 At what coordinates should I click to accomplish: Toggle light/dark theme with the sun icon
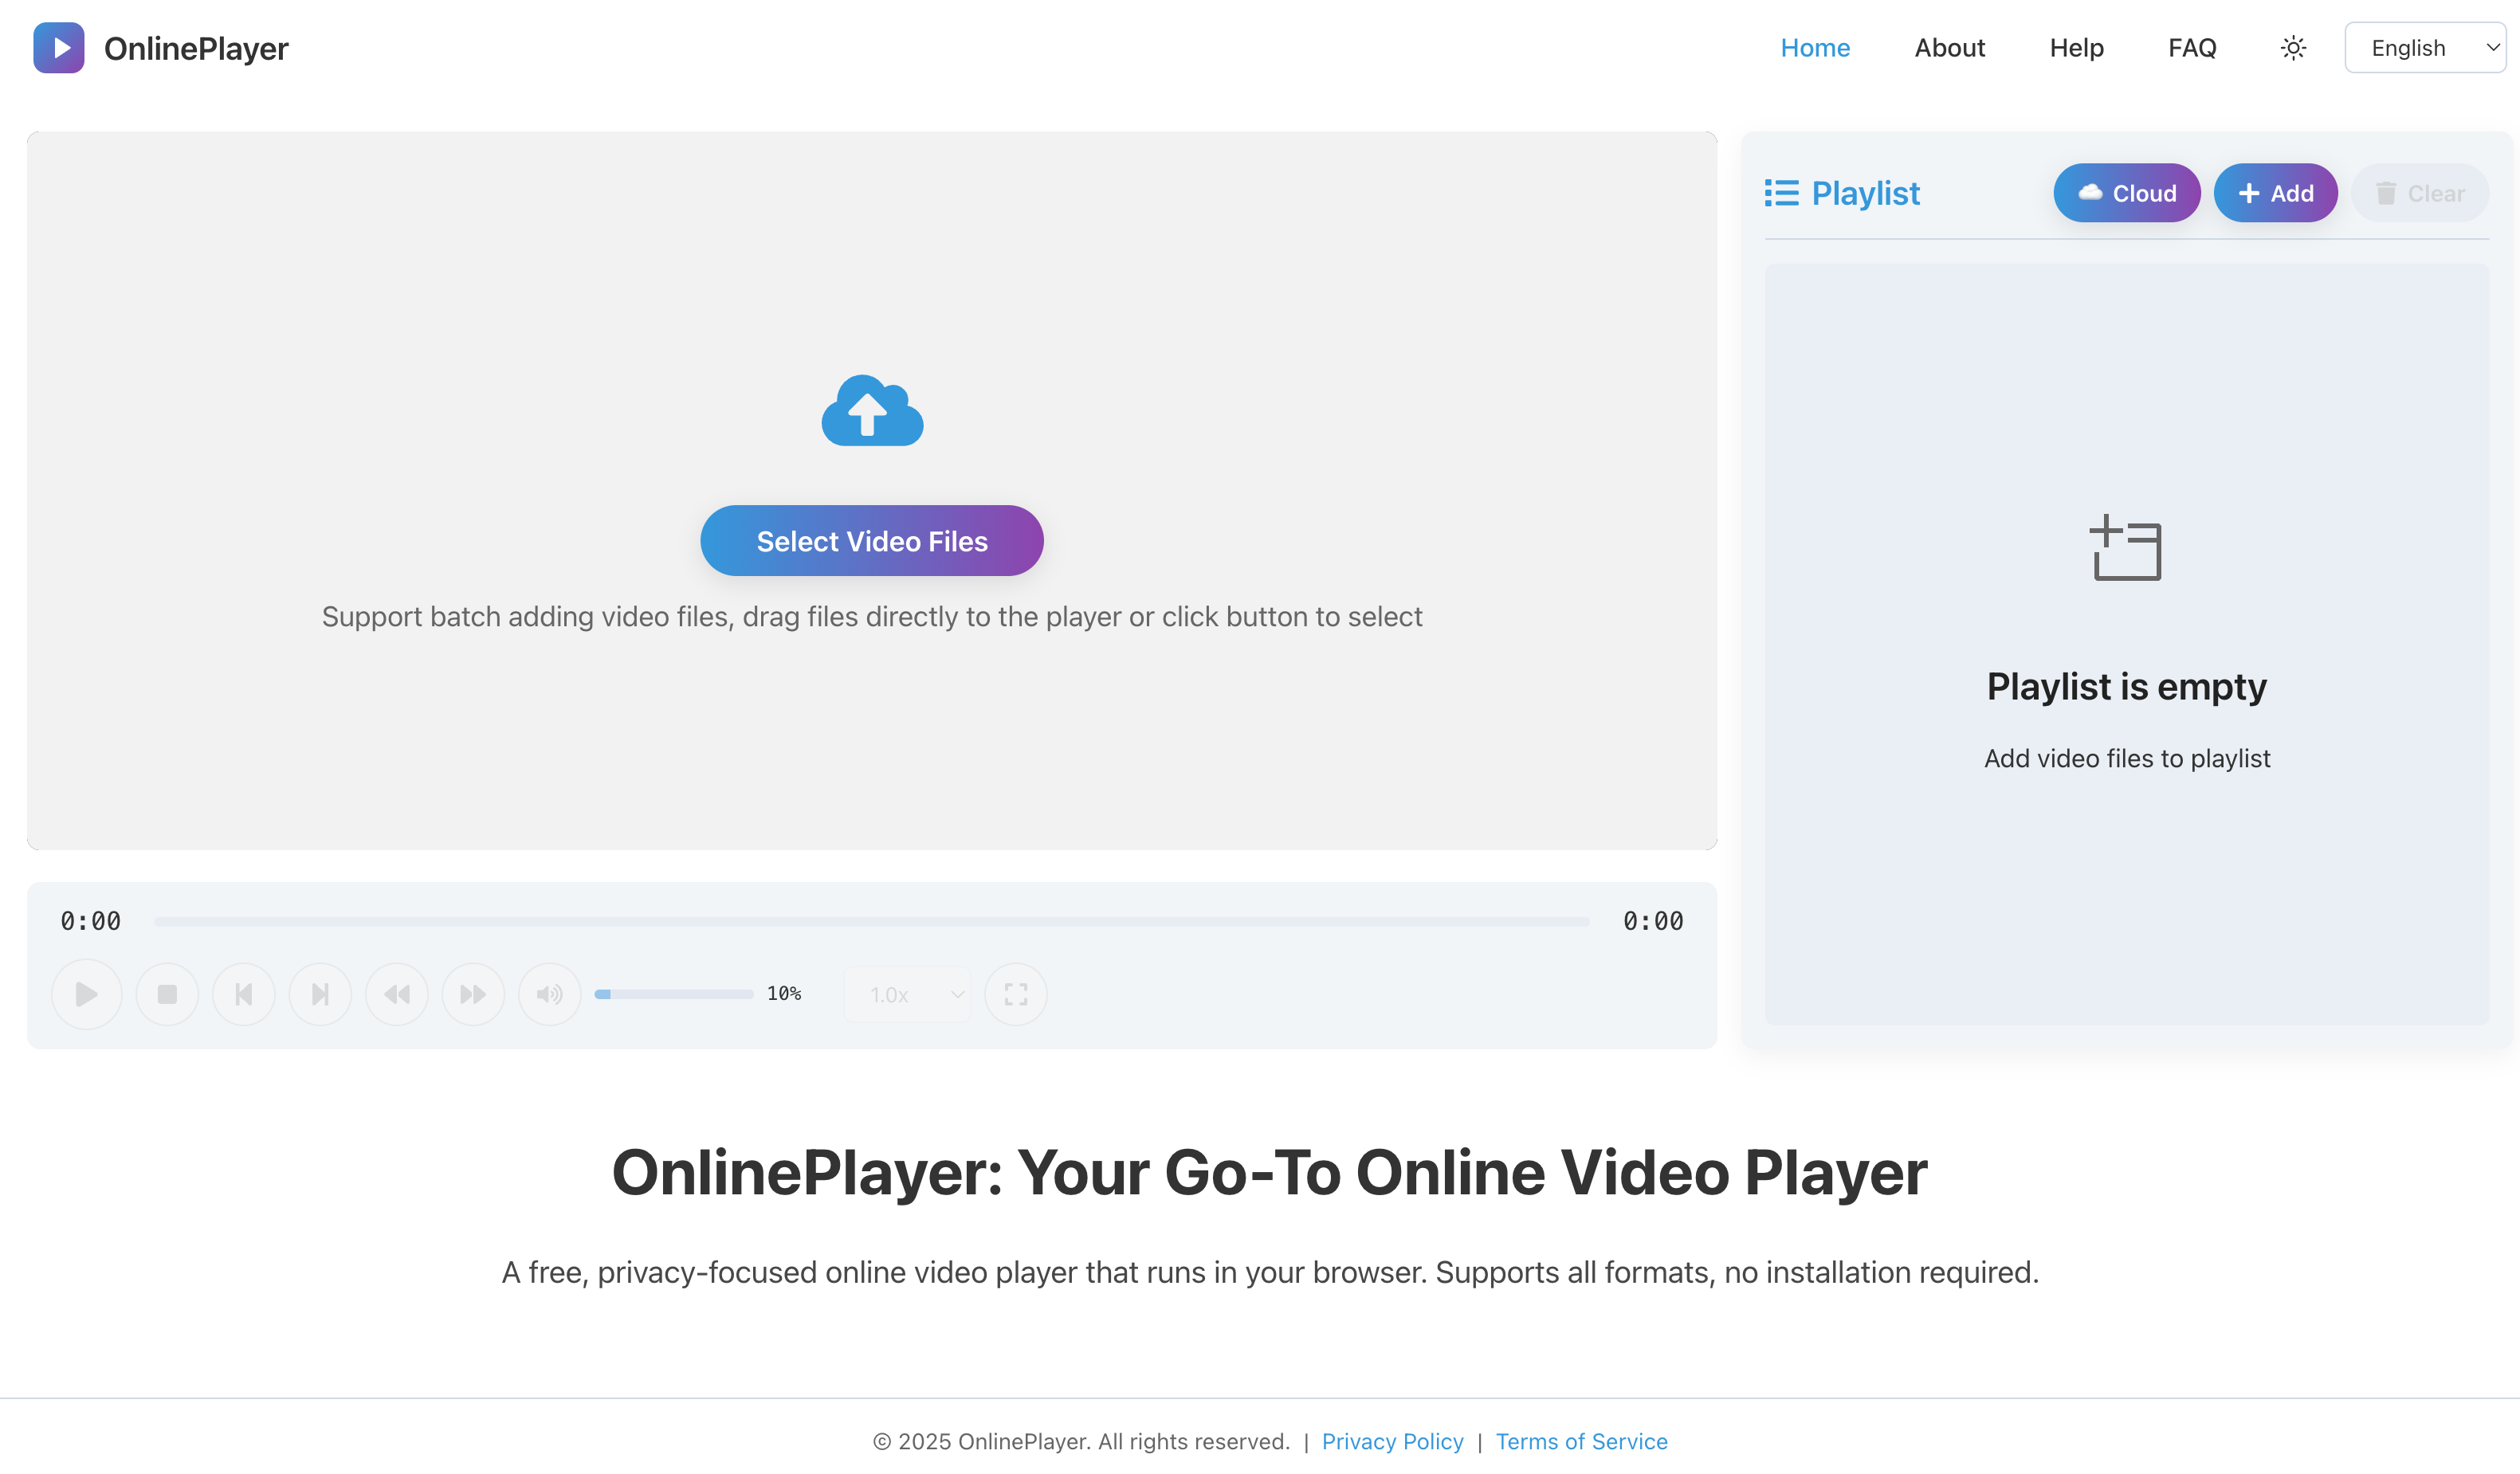coord(2293,47)
